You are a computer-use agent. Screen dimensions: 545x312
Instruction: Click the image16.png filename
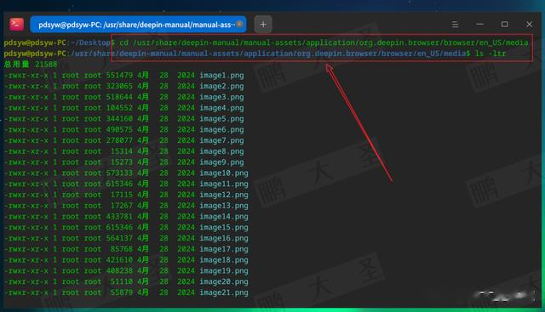point(224,238)
